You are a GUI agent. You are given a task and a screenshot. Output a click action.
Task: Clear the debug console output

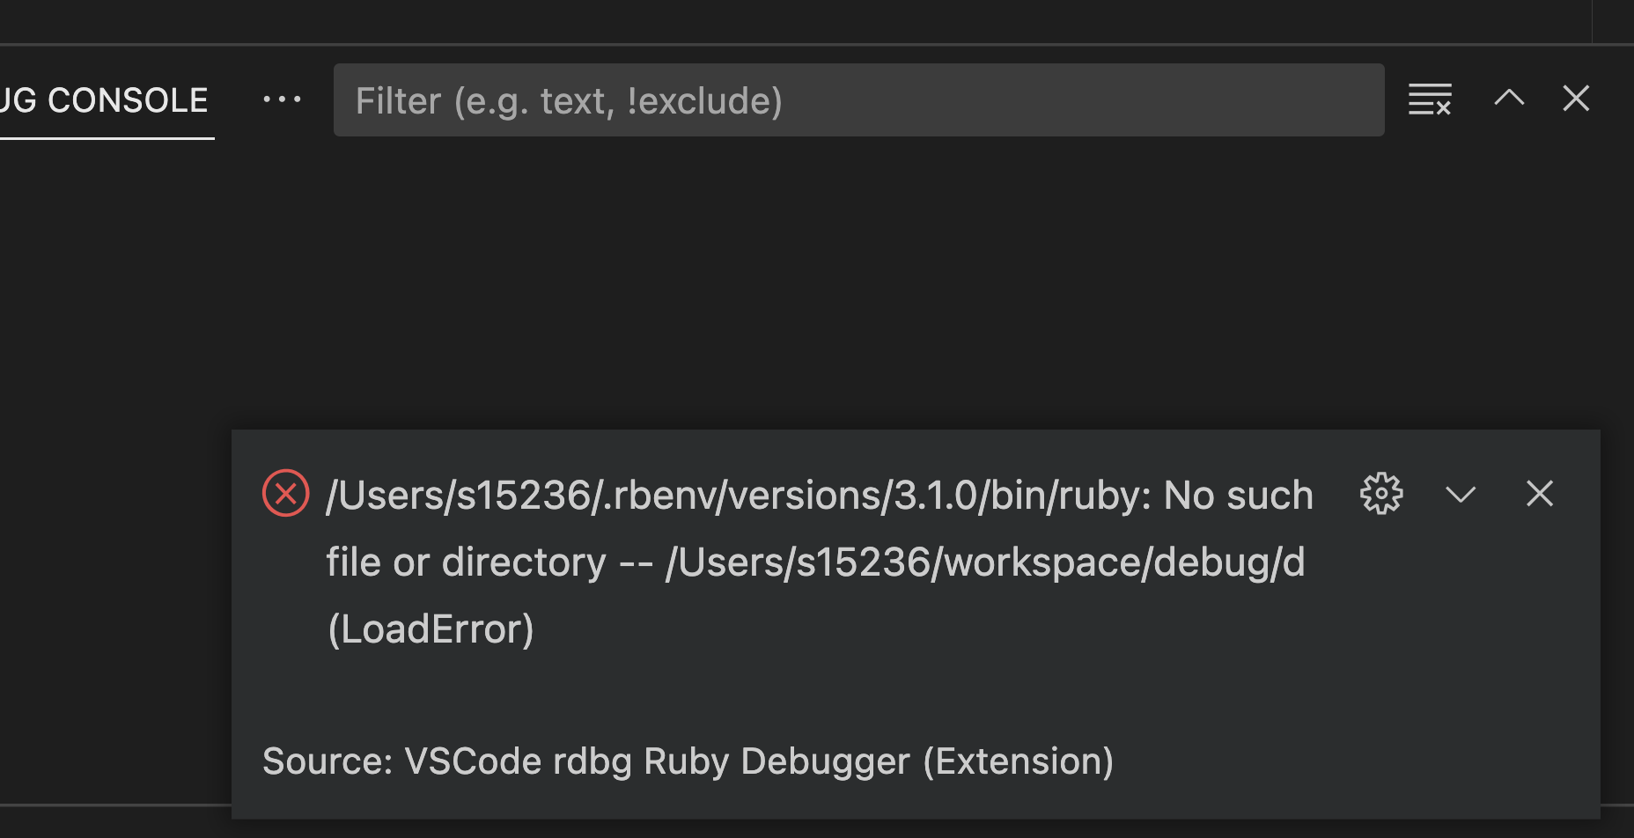click(x=1430, y=99)
